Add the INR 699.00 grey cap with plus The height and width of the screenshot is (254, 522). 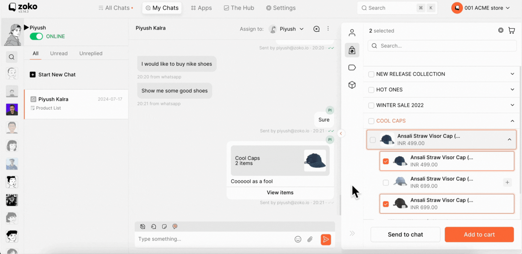click(x=507, y=182)
